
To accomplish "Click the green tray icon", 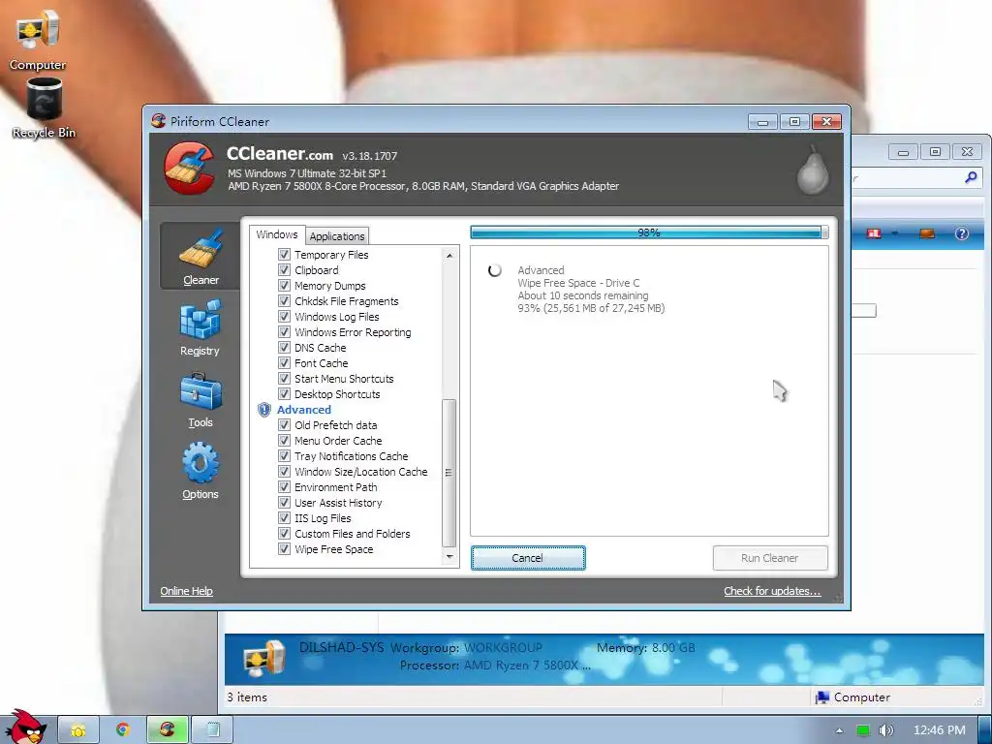I will 863,730.
